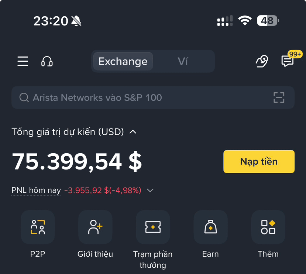Tap the magnifier search icon
The width and height of the screenshot is (306, 274).
click(24, 97)
